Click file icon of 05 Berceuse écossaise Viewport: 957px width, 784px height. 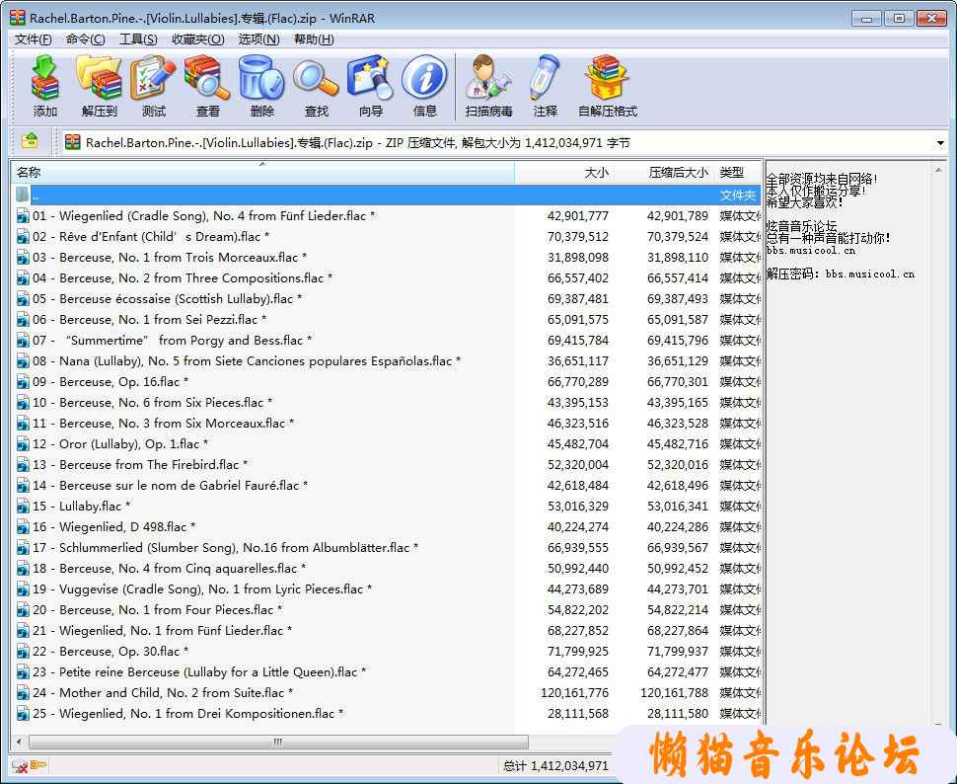tap(23, 299)
